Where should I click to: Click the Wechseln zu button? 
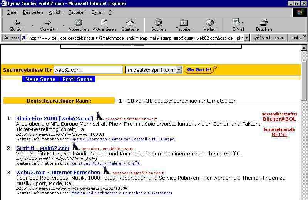(x=269, y=38)
